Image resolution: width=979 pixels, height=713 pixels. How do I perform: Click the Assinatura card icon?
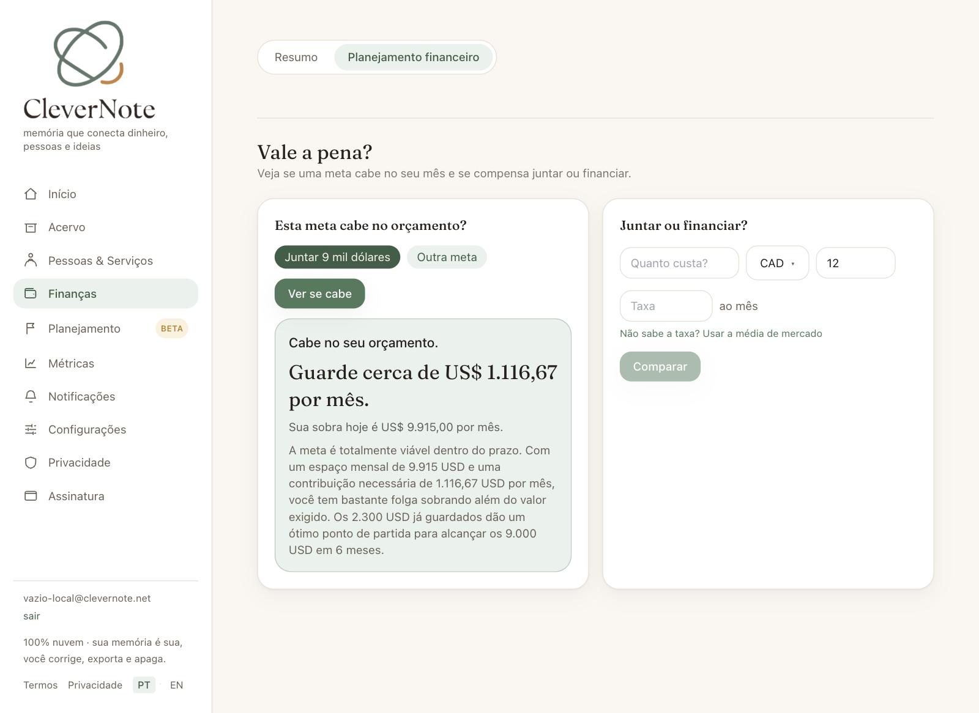[x=31, y=496]
